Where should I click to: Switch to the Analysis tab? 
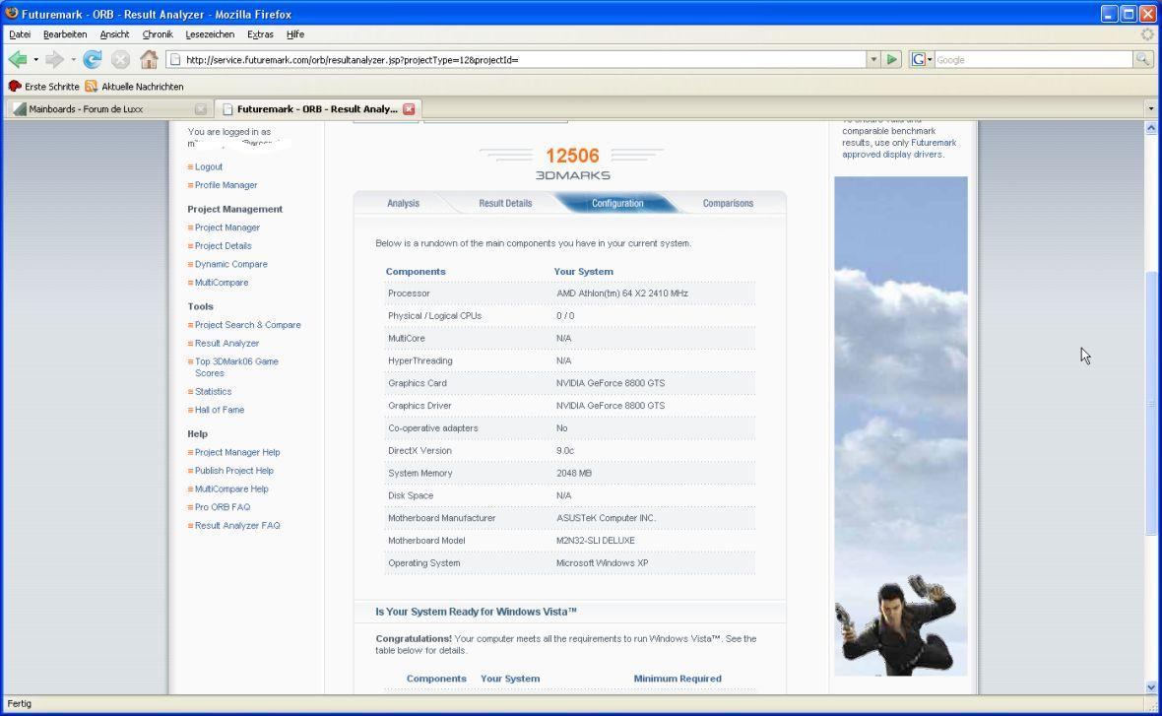pos(403,203)
